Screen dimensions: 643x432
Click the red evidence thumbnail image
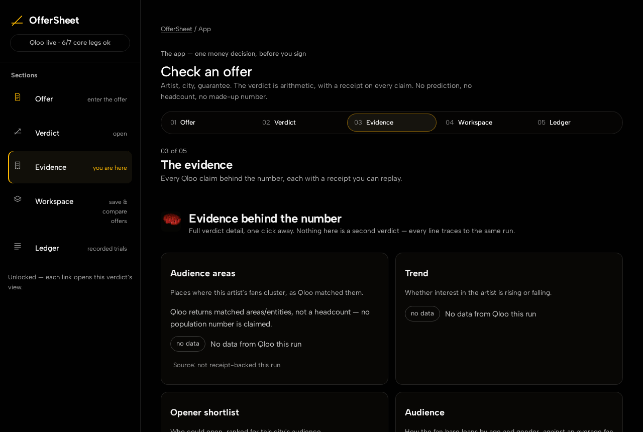[171, 221]
